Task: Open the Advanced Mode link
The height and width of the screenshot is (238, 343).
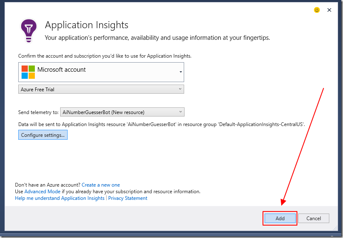Action: coord(42,192)
